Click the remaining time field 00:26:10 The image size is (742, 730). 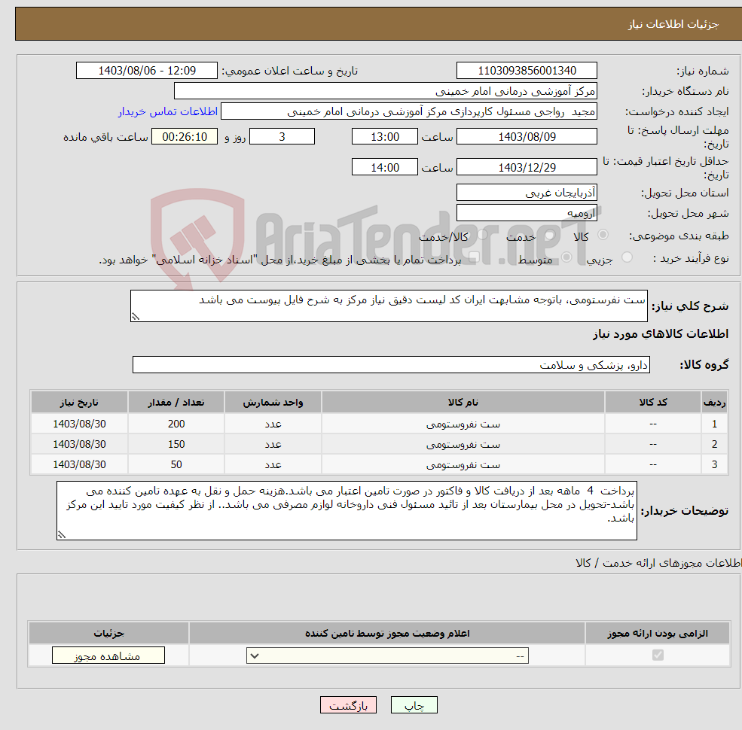click(185, 137)
